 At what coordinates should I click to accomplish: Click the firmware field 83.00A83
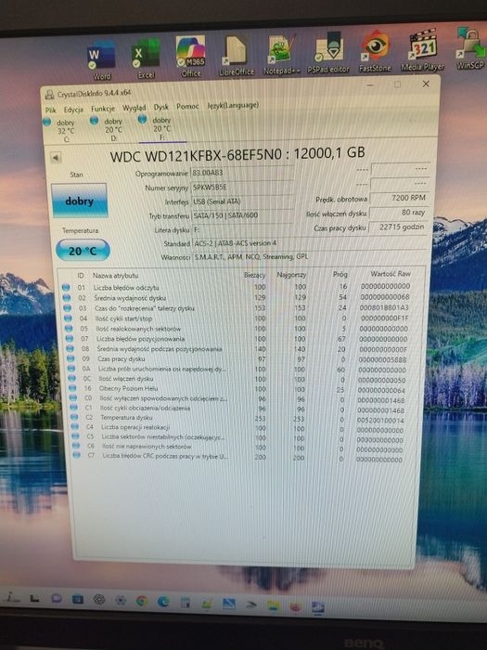pos(242,172)
